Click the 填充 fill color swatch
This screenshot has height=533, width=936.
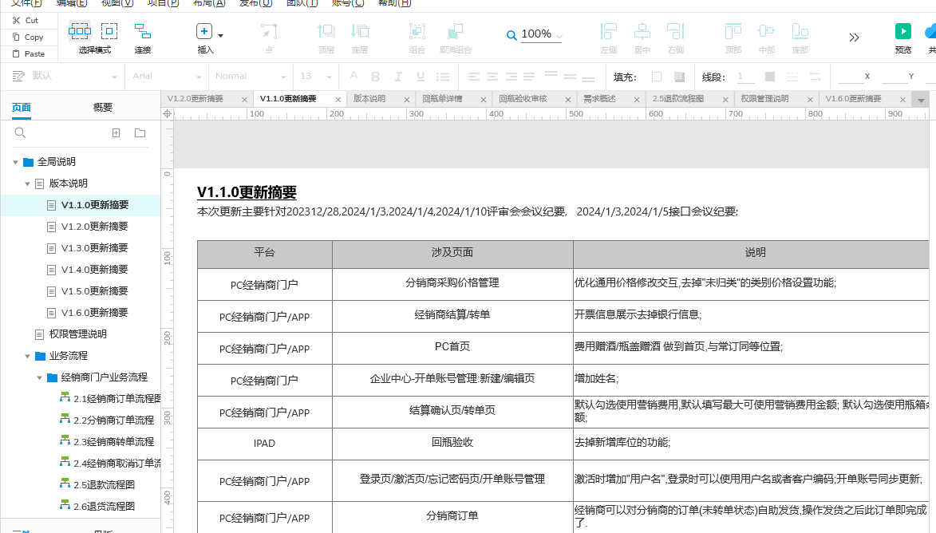(x=657, y=77)
